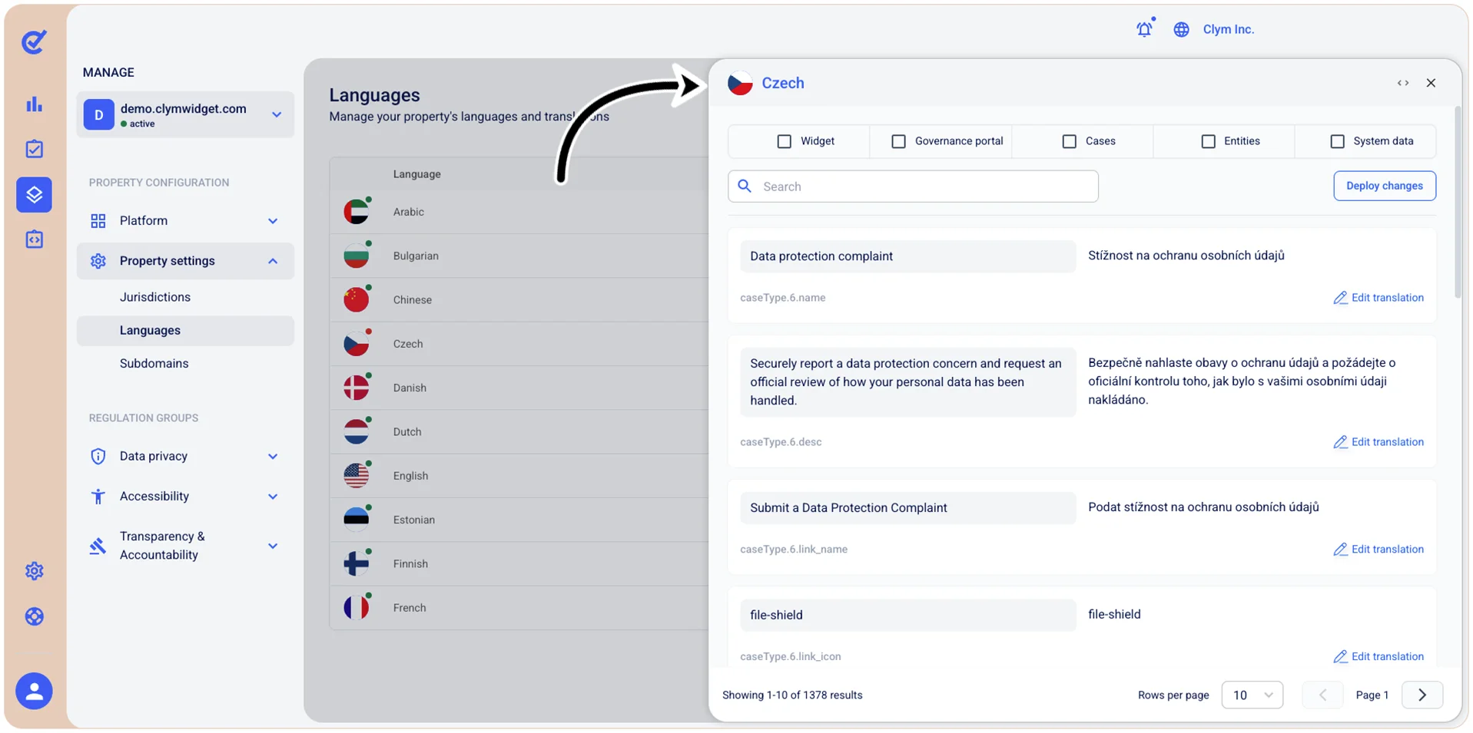This screenshot has width=1473, height=733.
Task: Toggle the Entities checkbox
Action: [x=1208, y=141]
